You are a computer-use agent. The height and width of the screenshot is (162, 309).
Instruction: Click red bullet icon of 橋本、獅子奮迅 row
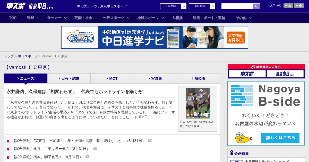[x=8, y=157]
